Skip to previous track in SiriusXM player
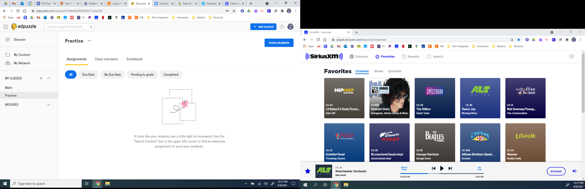 433,168
